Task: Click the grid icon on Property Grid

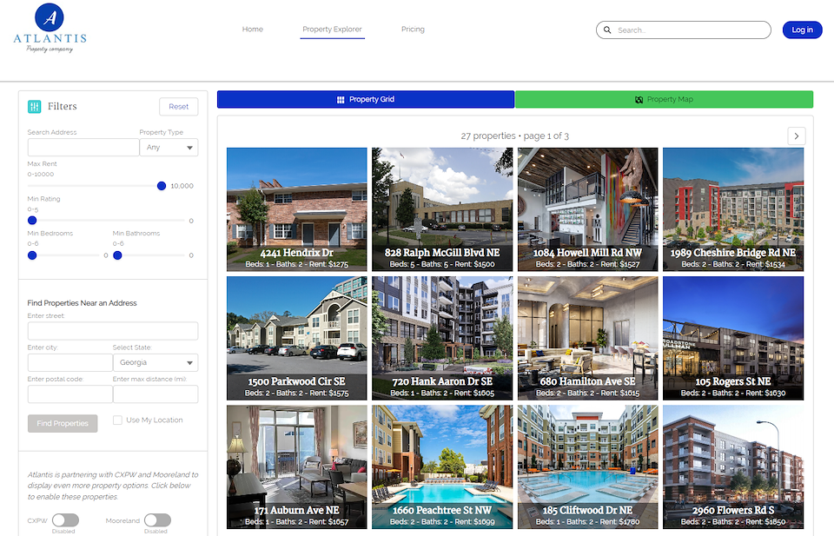Action: (341, 100)
